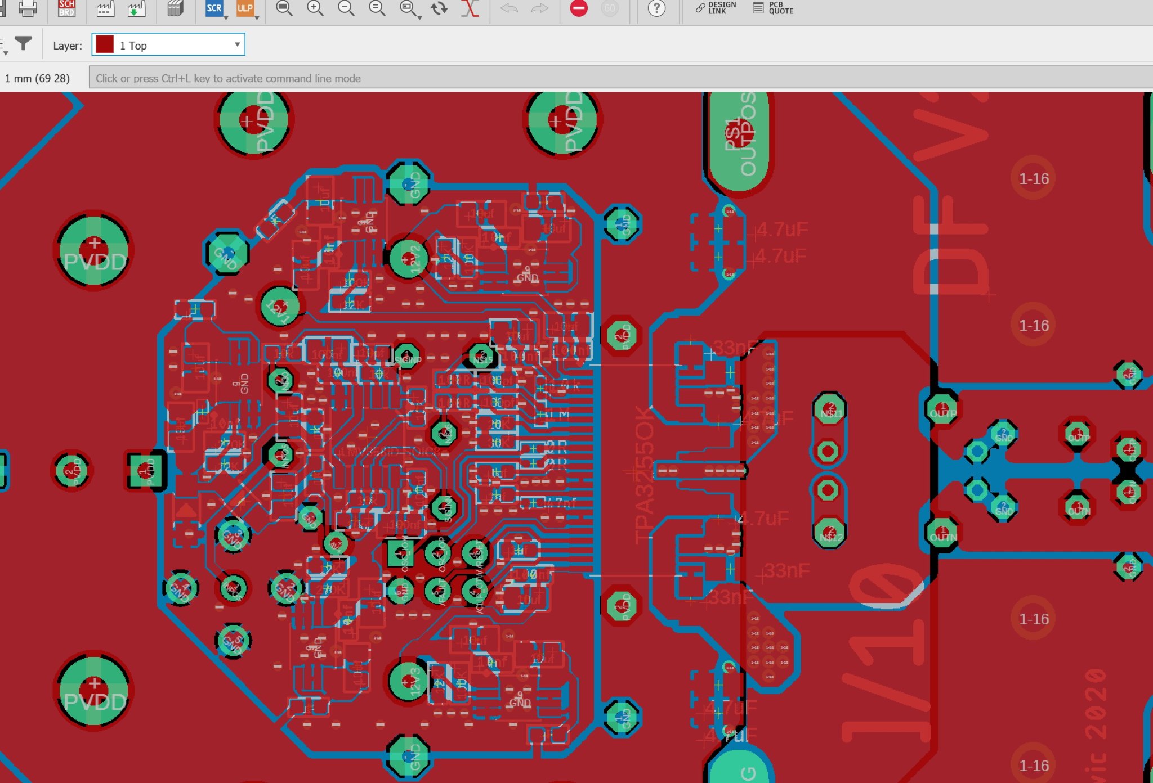Screen dimensions: 1153x783
Task: Redraw the view with circular arrows icon
Action: (439, 8)
